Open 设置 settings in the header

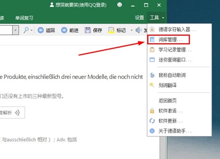point(139,18)
